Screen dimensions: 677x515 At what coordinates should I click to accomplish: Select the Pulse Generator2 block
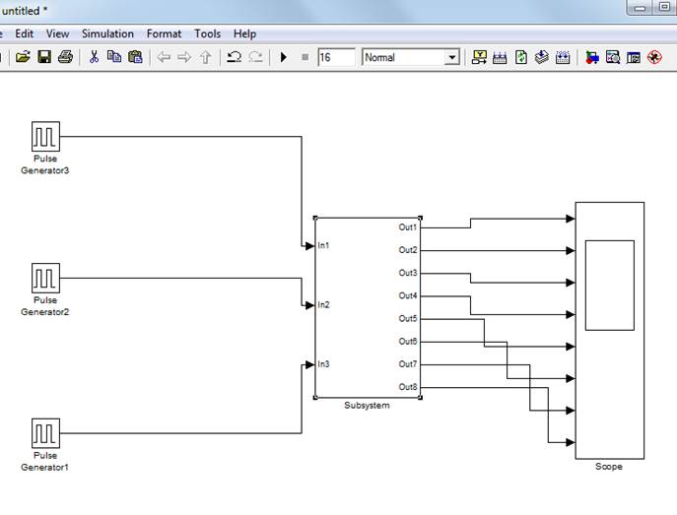point(45,278)
